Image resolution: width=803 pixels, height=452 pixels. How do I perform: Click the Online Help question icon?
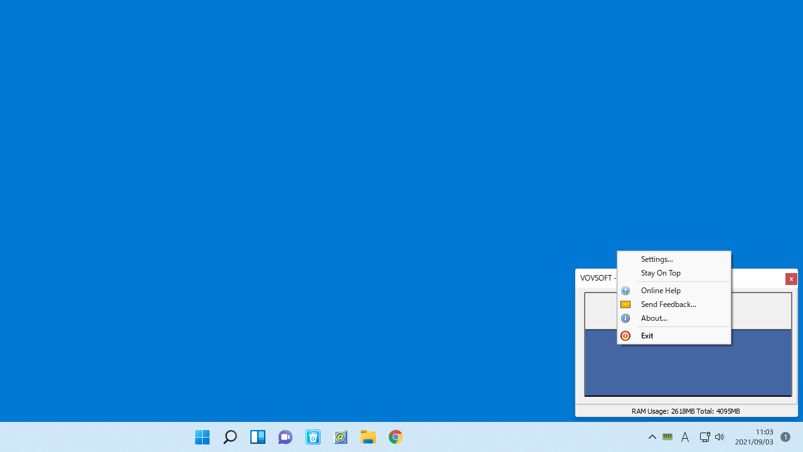pos(625,291)
